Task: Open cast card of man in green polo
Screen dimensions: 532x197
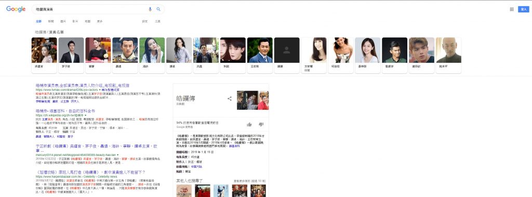Action: [395, 55]
